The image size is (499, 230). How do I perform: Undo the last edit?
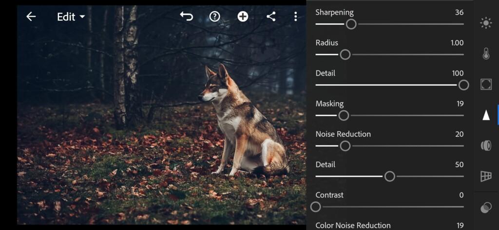(187, 16)
